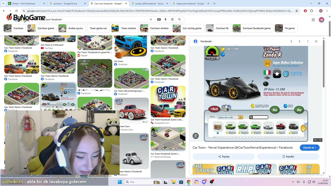This screenshot has width=331, height=186.
Task: Open a new Chrome tab
Action: pyautogui.click(x=214, y=4)
